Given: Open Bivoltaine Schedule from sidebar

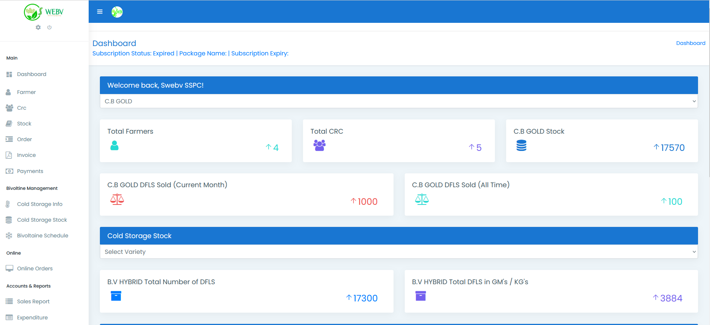Looking at the screenshot, I should click(x=43, y=236).
